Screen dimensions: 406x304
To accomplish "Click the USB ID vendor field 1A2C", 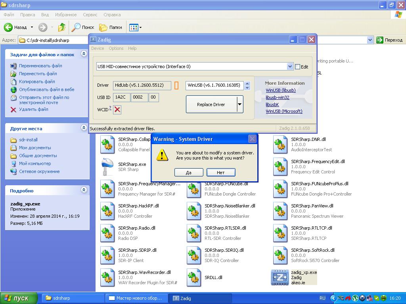I will (x=121, y=97).
